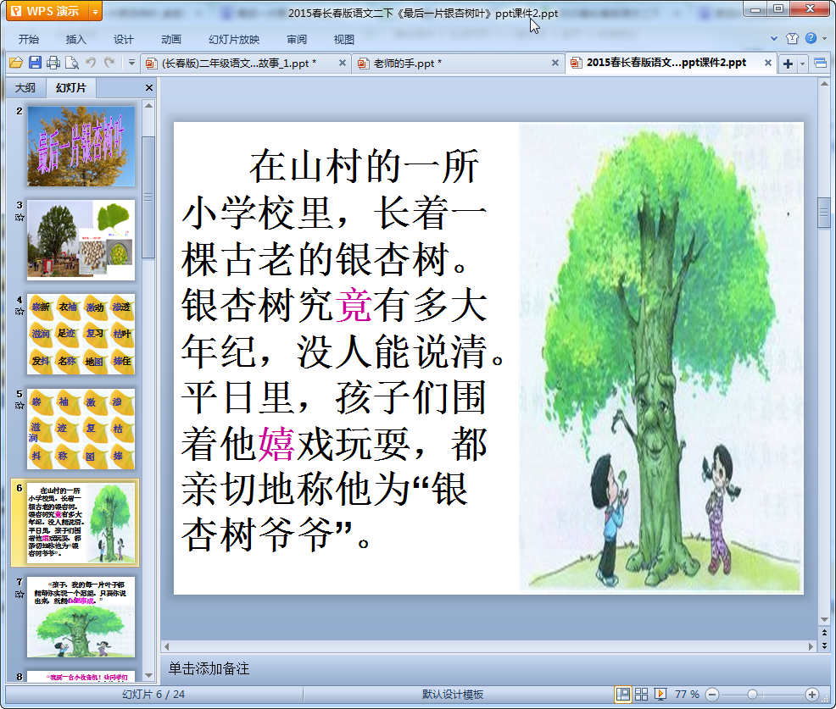Close the slide thumbnail panel
Image resolution: width=836 pixels, height=709 pixels.
pyautogui.click(x=149, y=88)
